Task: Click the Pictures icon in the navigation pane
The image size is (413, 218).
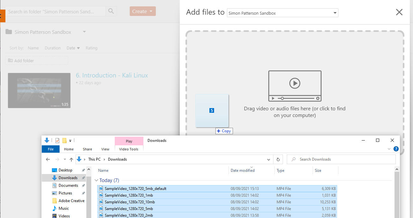Action: 54,193
